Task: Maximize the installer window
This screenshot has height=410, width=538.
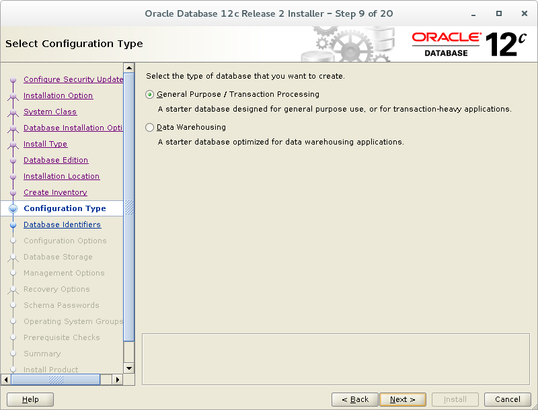Action: [499, 13]
